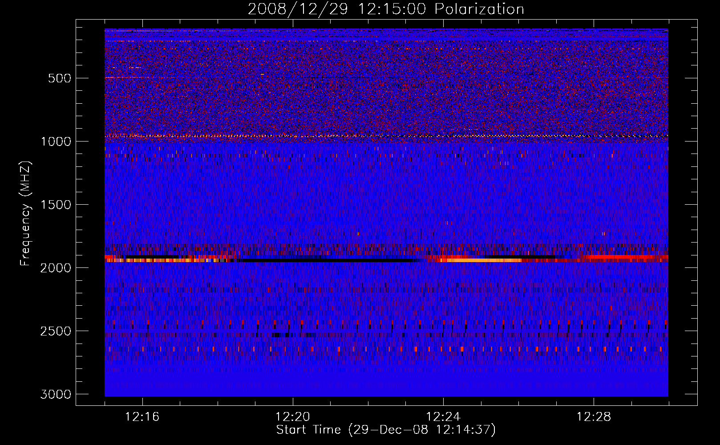The width and height of the screenshot is (720, 445).
Task: Click the 'Start Time (29-Dec-08 12:14:37)' label
Action: point(386,430)
